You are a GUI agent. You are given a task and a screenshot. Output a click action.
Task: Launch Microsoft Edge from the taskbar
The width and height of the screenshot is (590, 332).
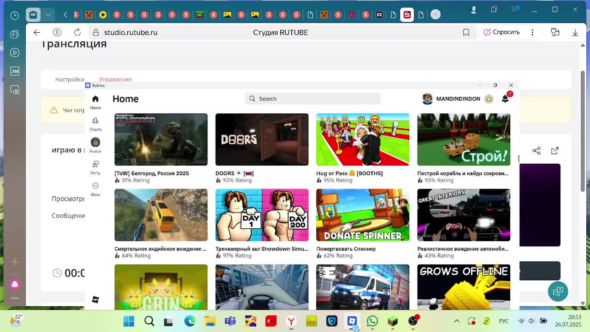[190, 321]
